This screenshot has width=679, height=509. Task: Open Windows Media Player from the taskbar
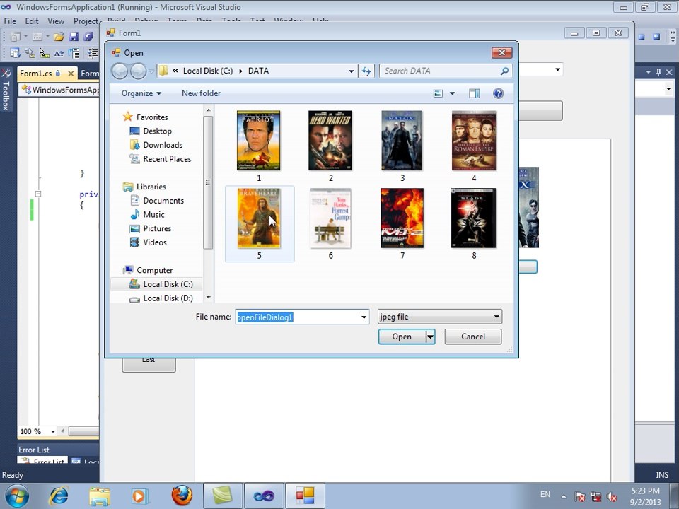point(139,496)
